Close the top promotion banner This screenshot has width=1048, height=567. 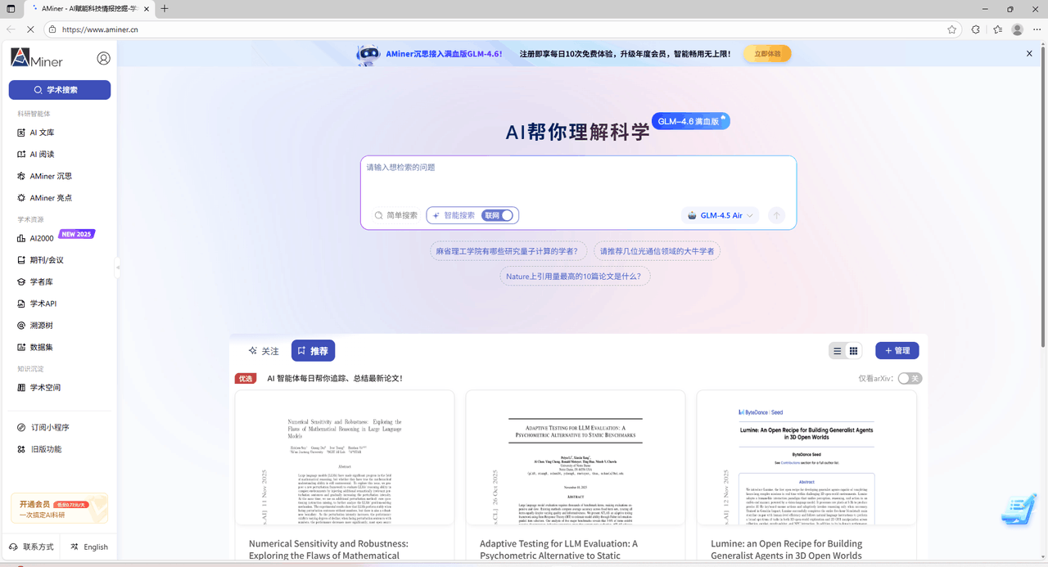pyautogui.click(x=1029, y=53)
